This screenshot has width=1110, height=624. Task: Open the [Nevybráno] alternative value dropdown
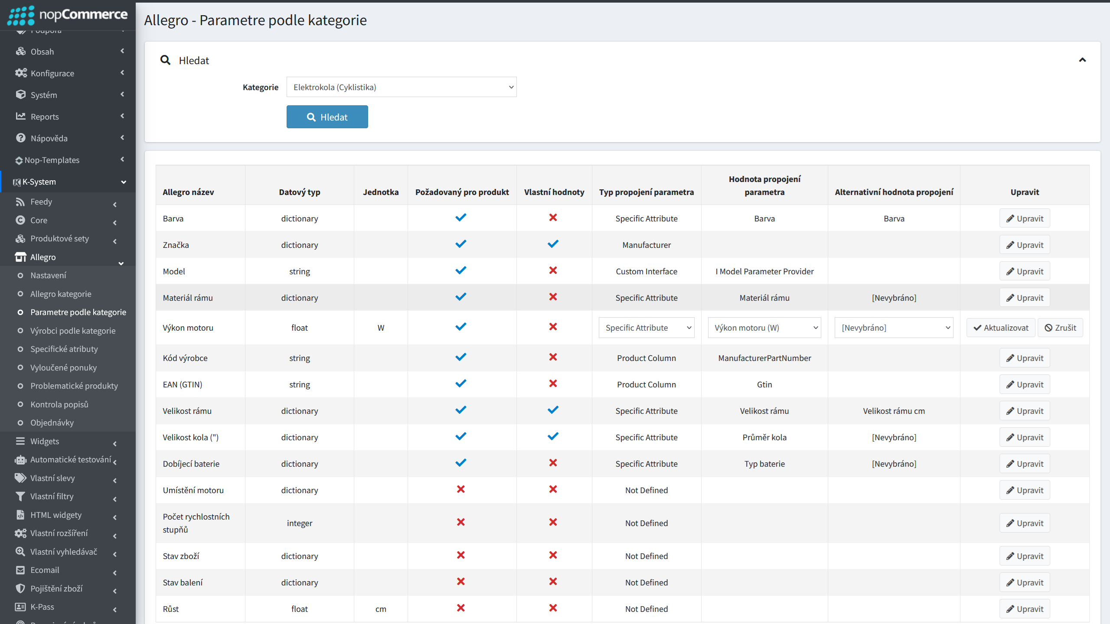pyautogui.click(x=894, y=328)
